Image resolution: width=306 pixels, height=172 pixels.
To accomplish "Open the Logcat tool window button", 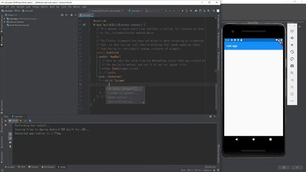I will pyautogui.click(x=10, y=167).
